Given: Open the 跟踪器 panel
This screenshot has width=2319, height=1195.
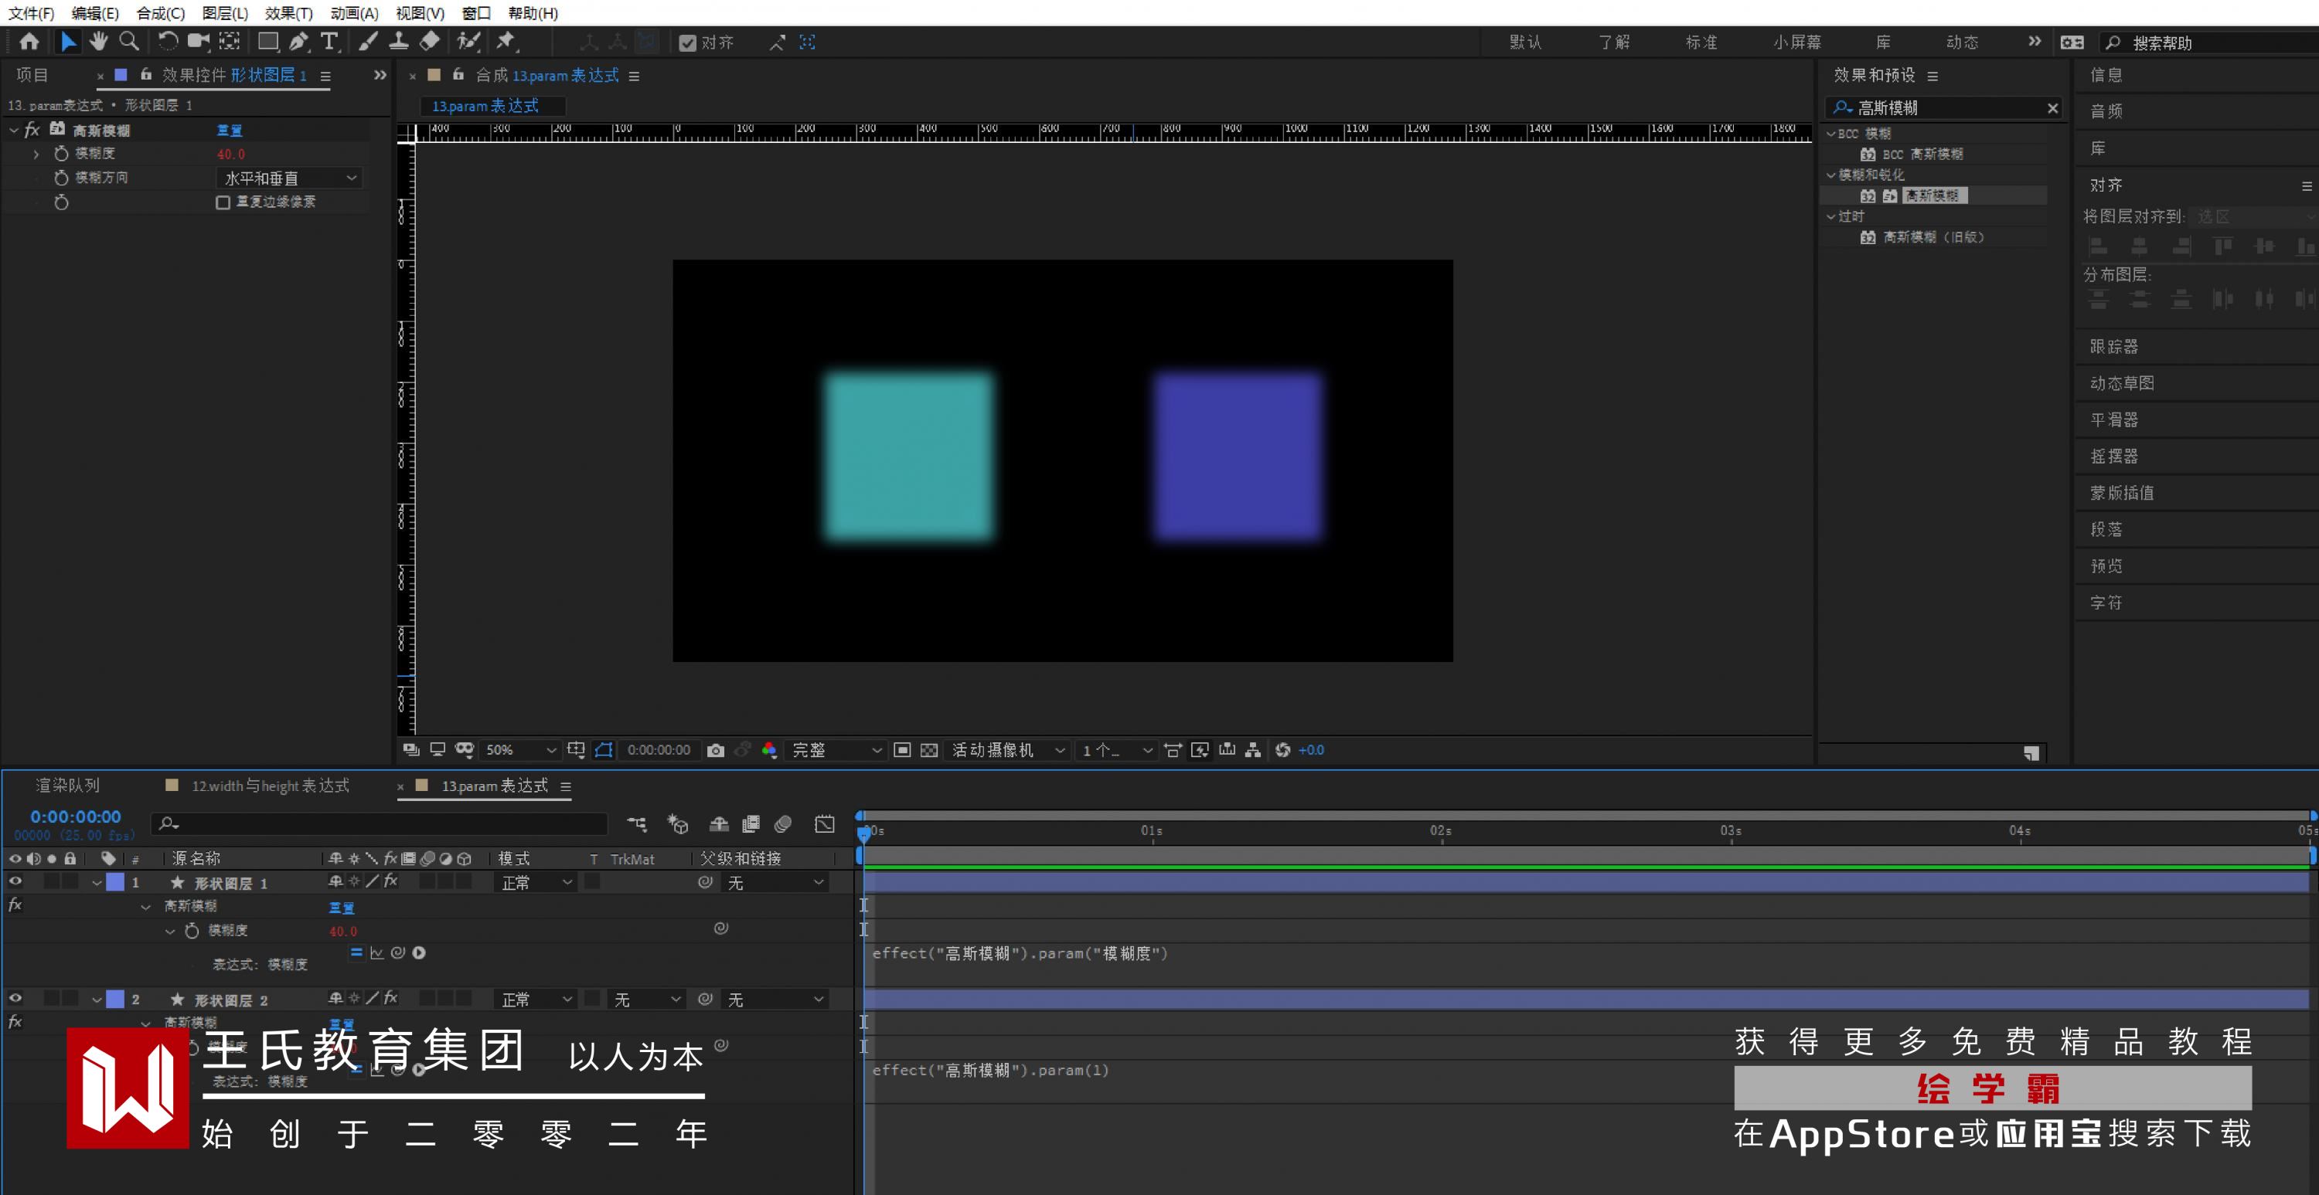Looking at the screenshot, I should 2113,346.
